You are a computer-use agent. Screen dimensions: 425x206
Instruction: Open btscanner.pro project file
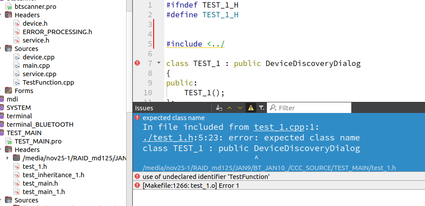(36, 7)
